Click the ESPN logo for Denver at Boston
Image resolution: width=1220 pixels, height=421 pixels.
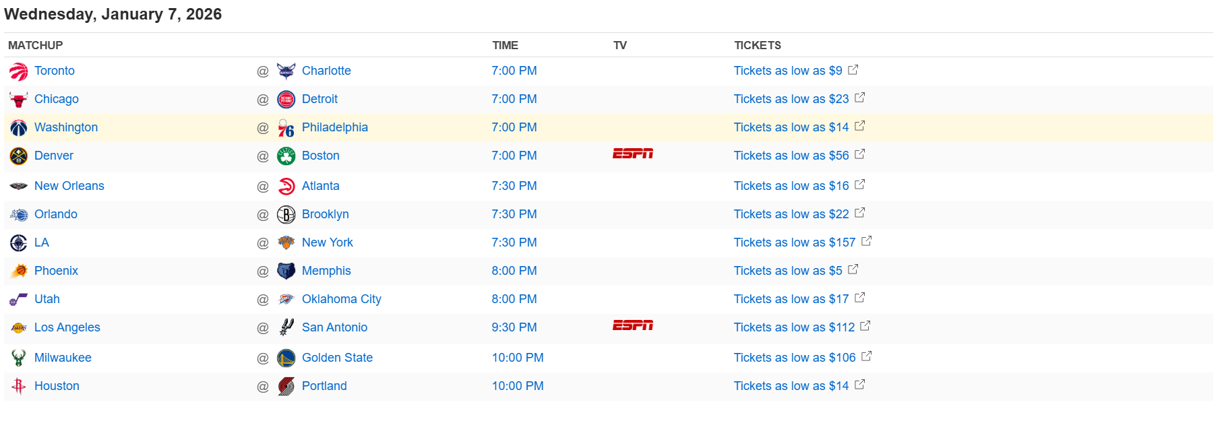[x=632, y=154]
